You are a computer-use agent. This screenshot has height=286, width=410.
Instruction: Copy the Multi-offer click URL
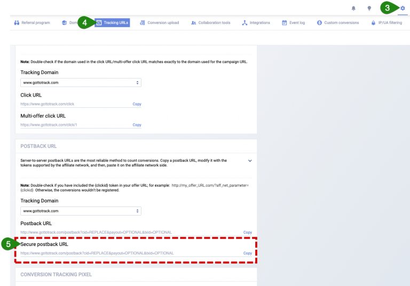point(137,125)
